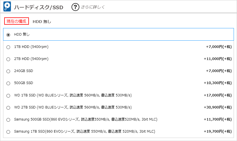The width and height of the screenshot is (237, 141).
Task: Click the +30,900円 price for WD 2TB
Action: coord(218,107)
